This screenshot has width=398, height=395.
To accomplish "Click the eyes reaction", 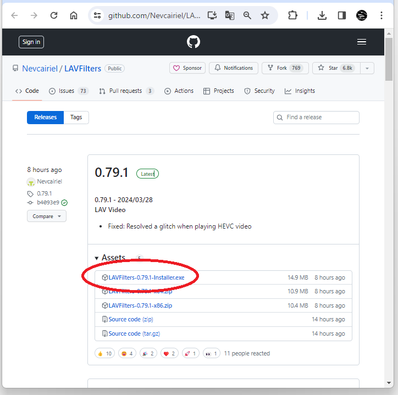I will point(212,353).
